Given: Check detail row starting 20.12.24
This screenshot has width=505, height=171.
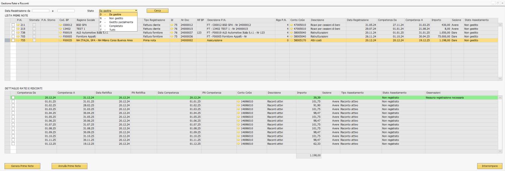Looking at the screenshot, I should coord(13,97).
